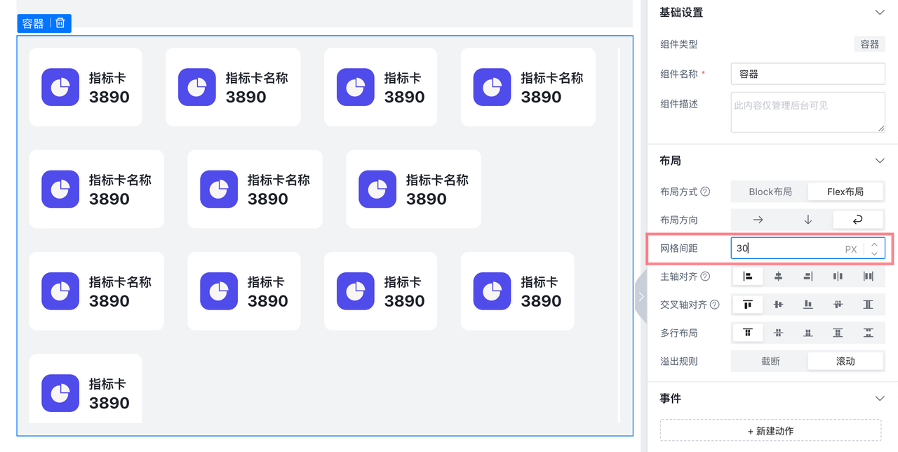Increase 网格间距 with the up stepper

click(874, 244)
